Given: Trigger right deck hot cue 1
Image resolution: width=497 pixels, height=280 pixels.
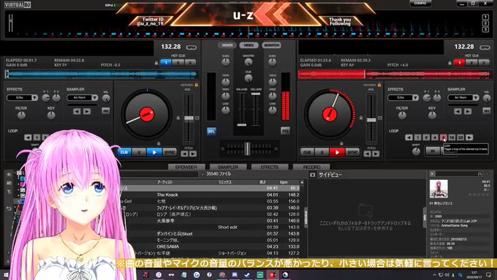Looking at the screenshot, I should (x=460, y=63).
